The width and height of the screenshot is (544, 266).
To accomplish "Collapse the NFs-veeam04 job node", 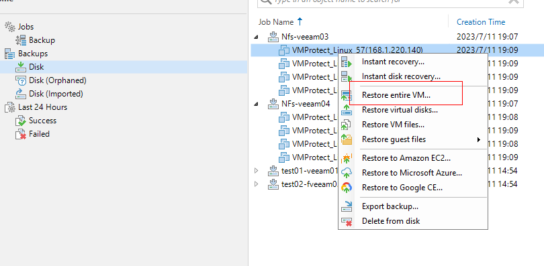I will point(257,104).
